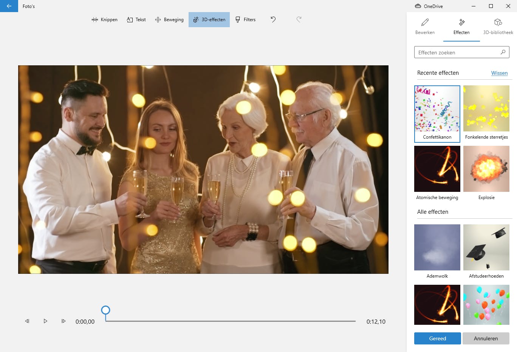
Task: Minimize the Foto's window
Action: coord(474,6)
